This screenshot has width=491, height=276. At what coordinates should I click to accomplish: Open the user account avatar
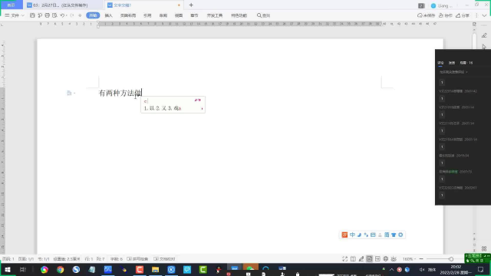coord(433,5)
